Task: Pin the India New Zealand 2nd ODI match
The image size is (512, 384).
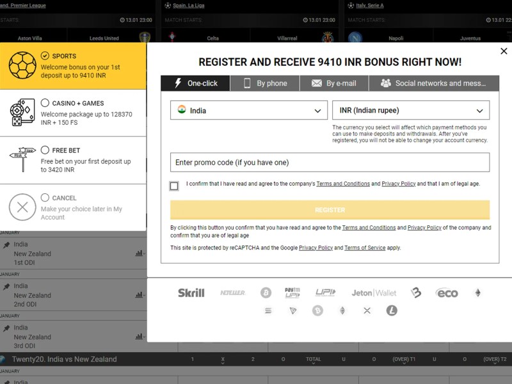Action: (x=6, y=287)
